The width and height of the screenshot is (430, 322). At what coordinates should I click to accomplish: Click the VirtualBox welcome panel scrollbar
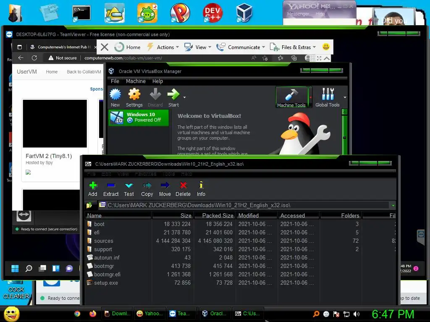344,131
